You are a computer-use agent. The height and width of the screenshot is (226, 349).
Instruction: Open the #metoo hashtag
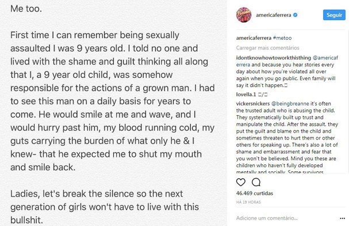(282, 38)
